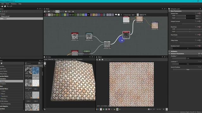Toggle the Parent Size link lock button
Image resolution: width=202 pixels, height=113 pixels.
(138, 15)
